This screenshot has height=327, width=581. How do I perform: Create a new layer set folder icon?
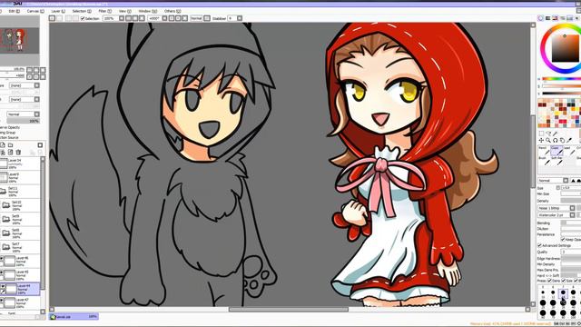[10, 145]
